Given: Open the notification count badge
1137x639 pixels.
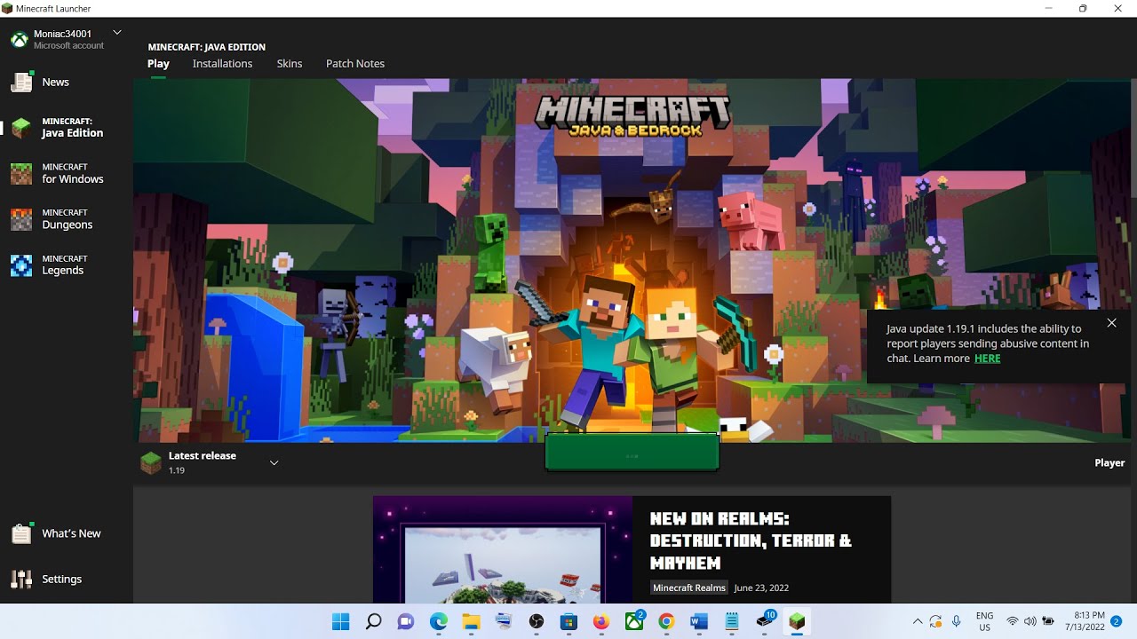Looking at the screenshot, I should point(1117,621).
